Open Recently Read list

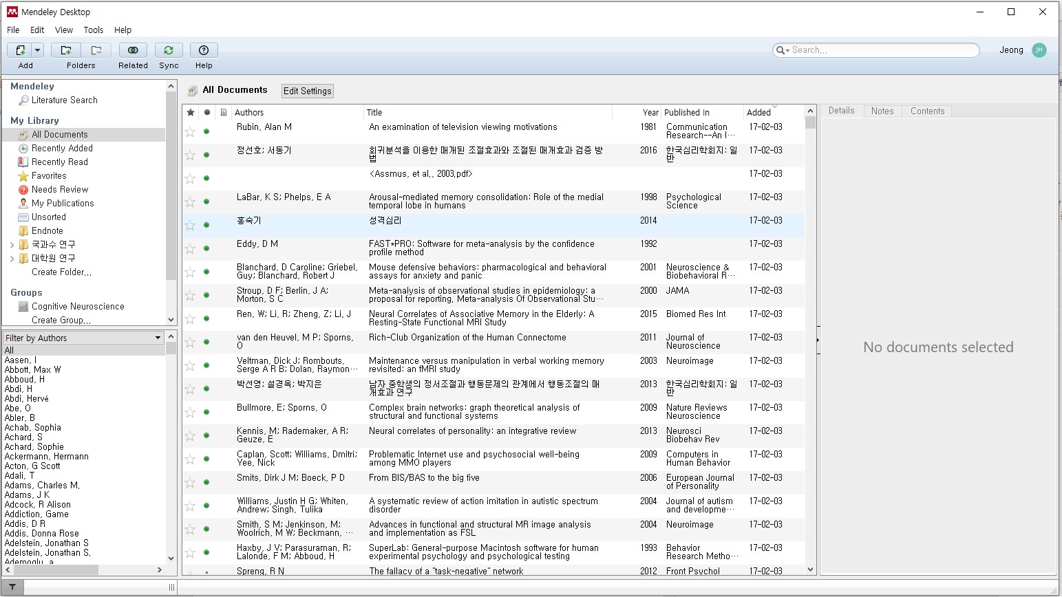tap(59, 162)
